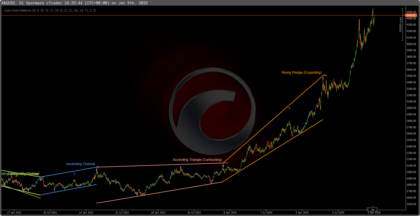Click the 4445.83 current price tag
The image size is (420, 216).
pos(411,15)
